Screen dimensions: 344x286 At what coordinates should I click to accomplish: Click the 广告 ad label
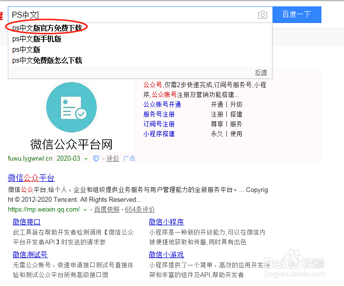click(x=129, y=158)
